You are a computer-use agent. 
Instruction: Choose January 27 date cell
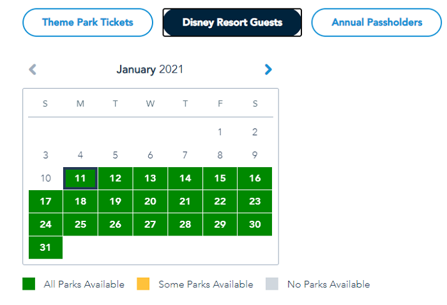[x=150, y=225]
